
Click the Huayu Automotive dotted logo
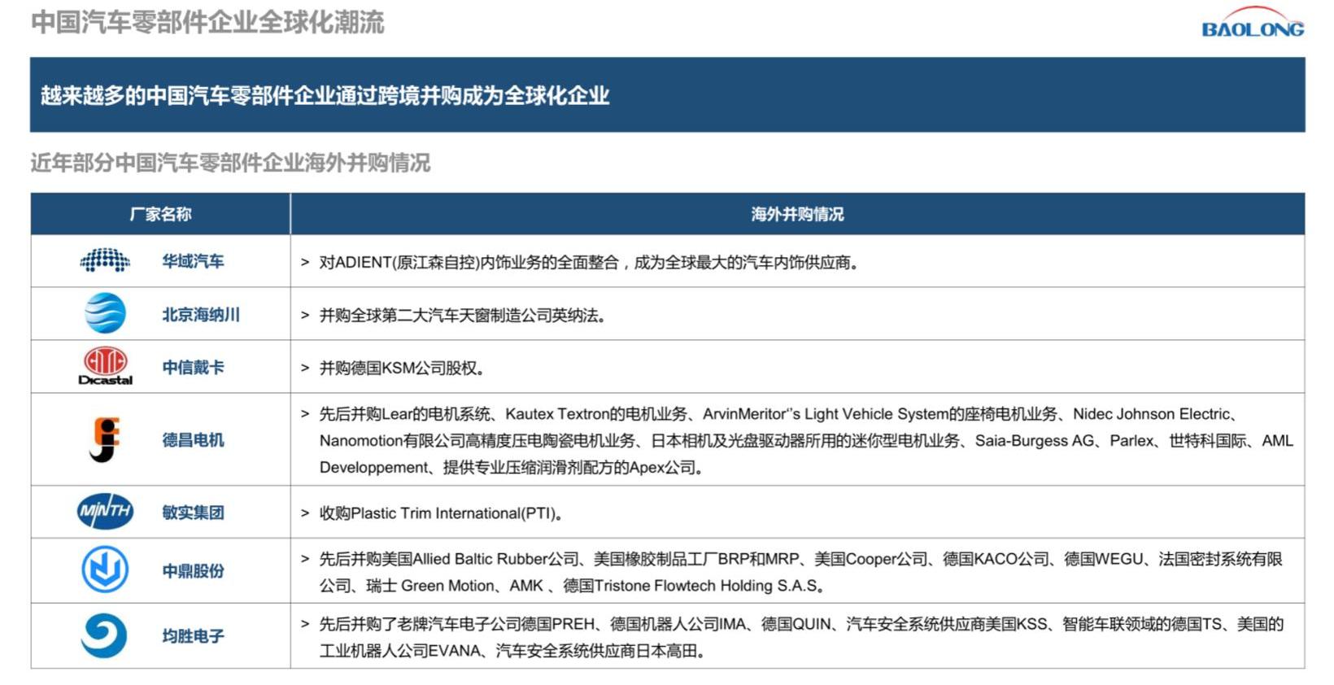click(105, 260)
